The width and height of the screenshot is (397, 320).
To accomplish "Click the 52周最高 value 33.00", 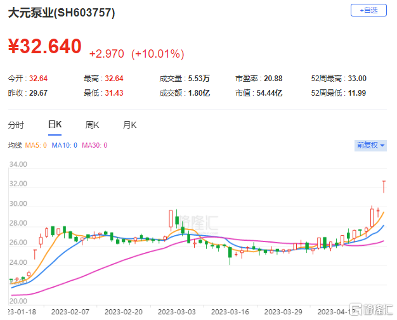I will pos(357,79).
